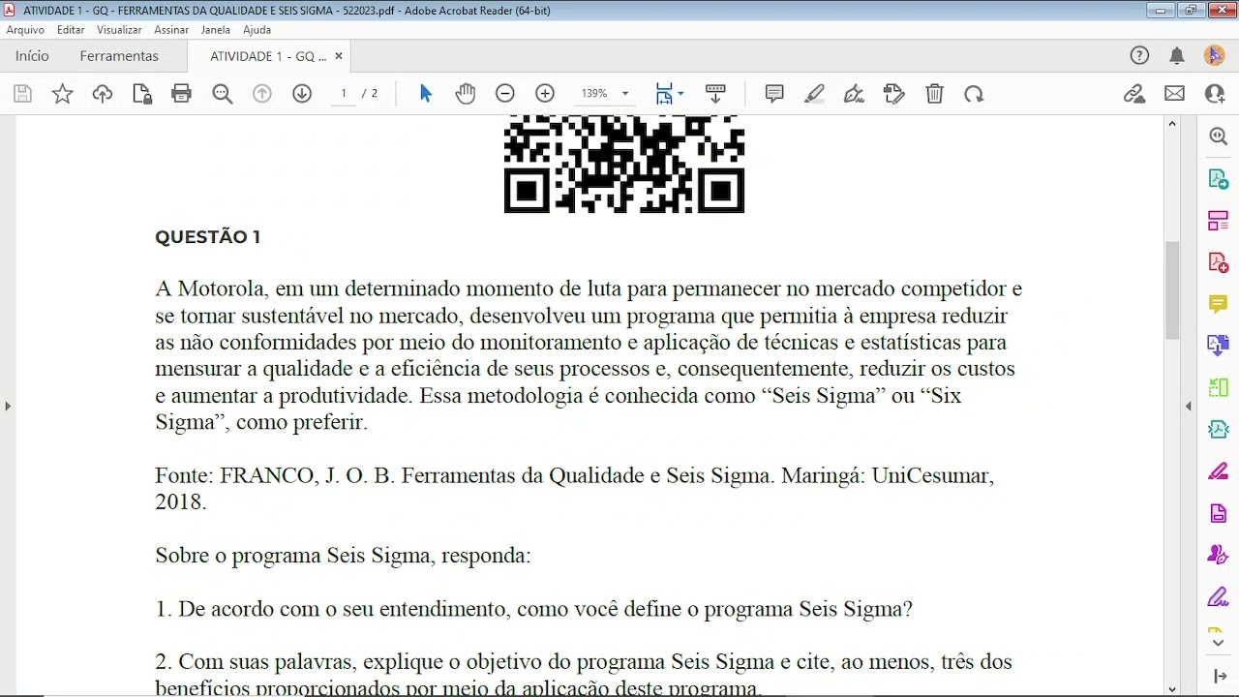Collapse the right tools pane arrow
1239x697 pixels.
coord(1188,406)
